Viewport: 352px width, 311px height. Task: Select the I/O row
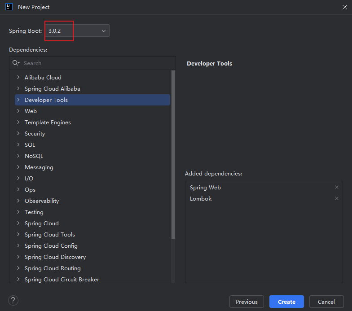92,179
